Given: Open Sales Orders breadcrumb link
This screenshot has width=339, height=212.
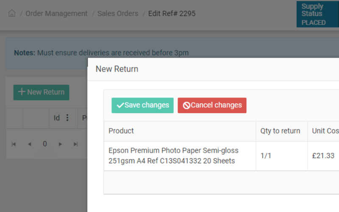Looking at the screenshot, I should point(118,14).
